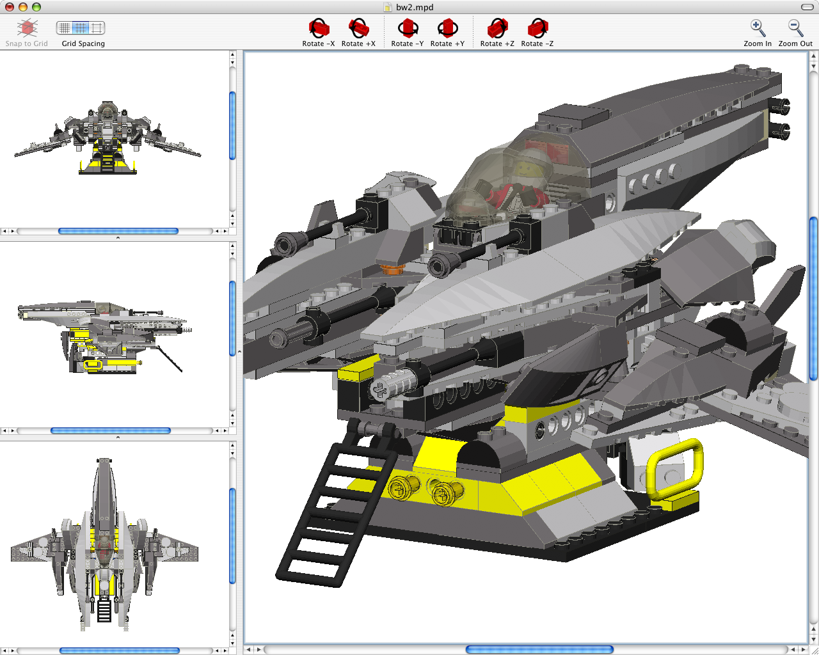Screen dimensions: 819x655
Task: Zoom Out from the main model view
Action: point(795,29)
